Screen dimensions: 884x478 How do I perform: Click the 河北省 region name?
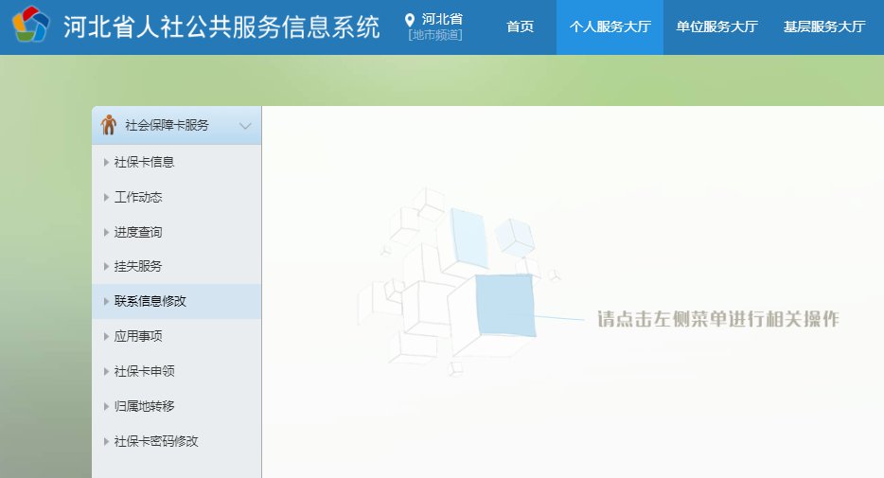point(442,19)
